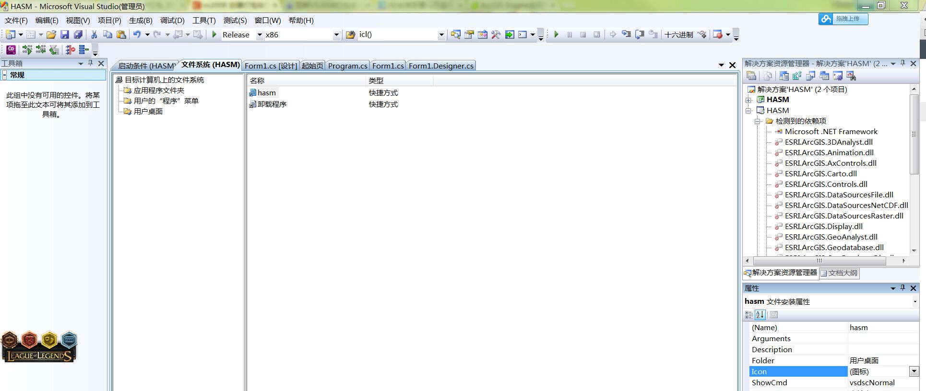Viewport: 926px width, 391px height.
Task: Open the active documents list dropdown arrow
Action: (721, 65)
